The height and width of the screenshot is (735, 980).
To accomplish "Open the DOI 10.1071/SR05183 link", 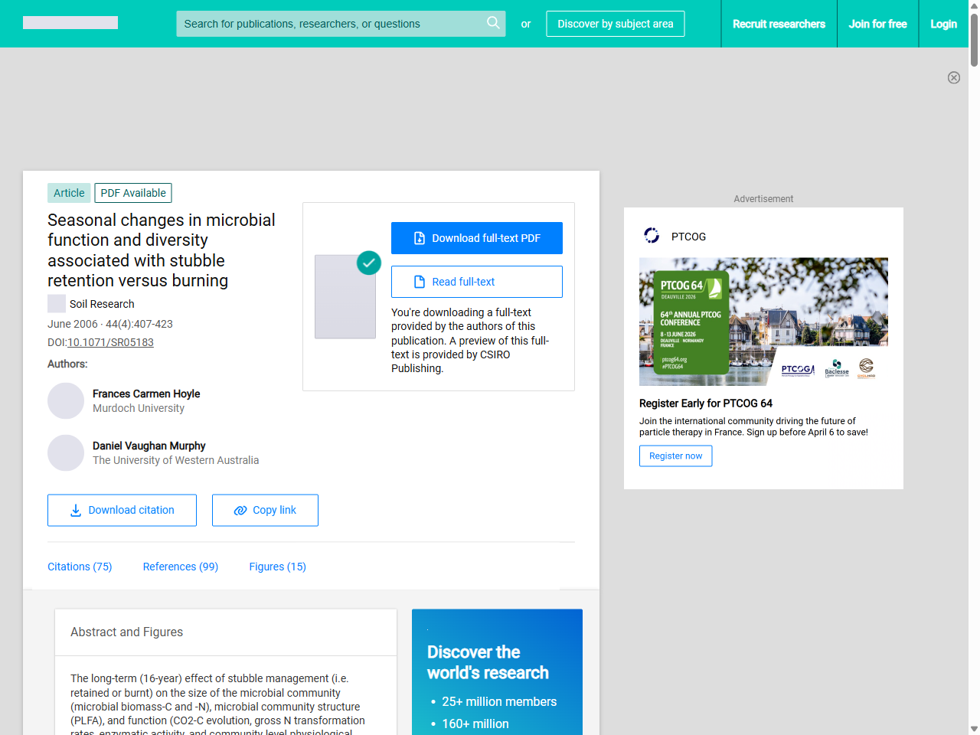I will 110,342.
